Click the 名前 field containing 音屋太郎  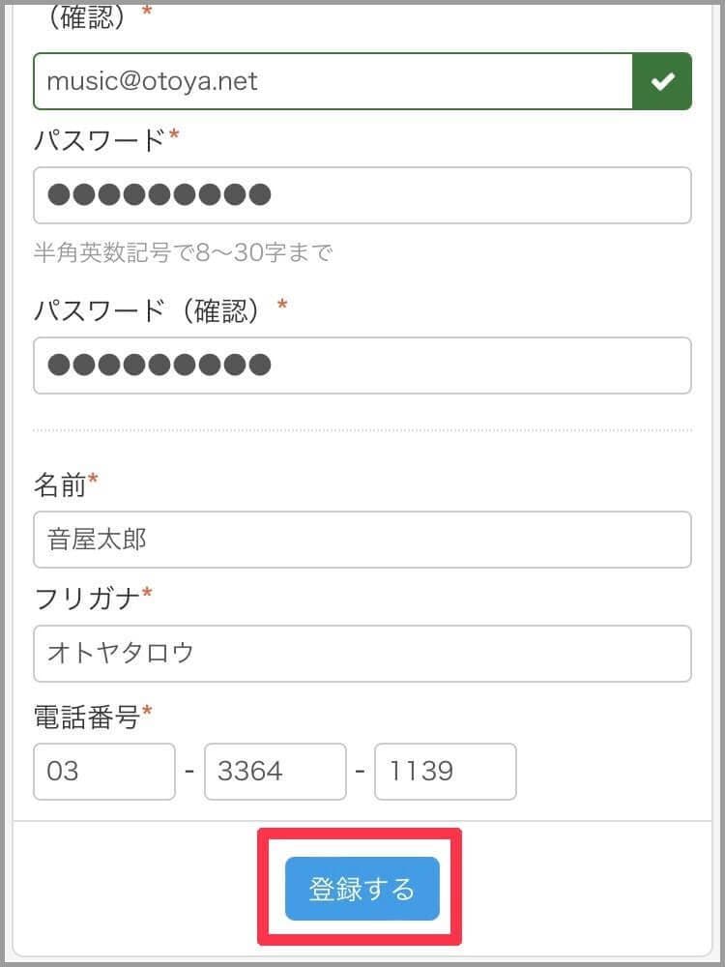tap(362, 540)
